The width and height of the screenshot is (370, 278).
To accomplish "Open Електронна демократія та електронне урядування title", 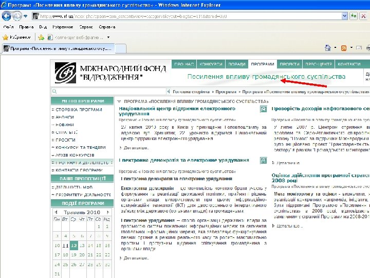I will click(184, 160).
